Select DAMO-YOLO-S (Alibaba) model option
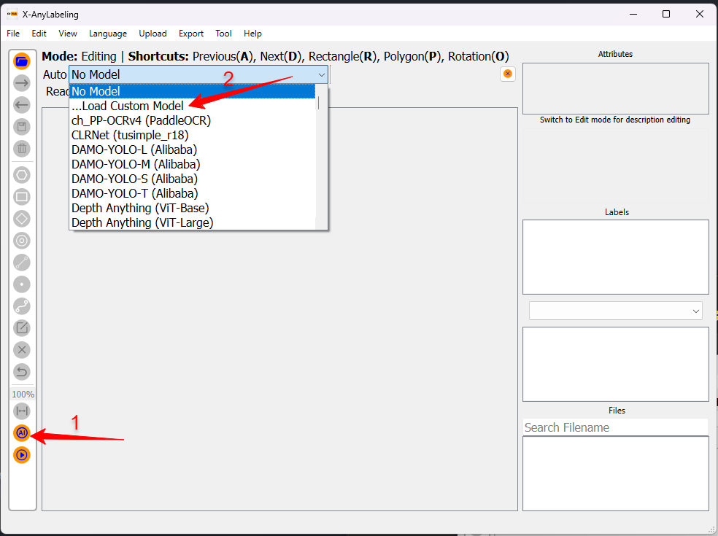 pyautogui.click(x=134, y=179)
